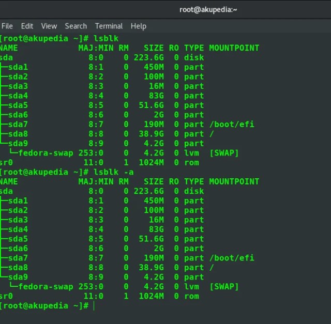Viewport: 331px width, 324px height.
Task: Click '253:0' in the lsblk -a output
Action: point(91,287)
